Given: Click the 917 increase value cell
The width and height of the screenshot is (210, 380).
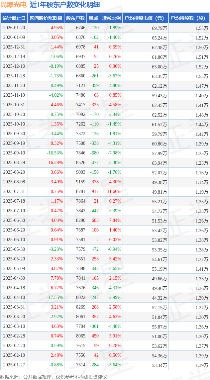Looking at the screenshot, I should 95,192.
